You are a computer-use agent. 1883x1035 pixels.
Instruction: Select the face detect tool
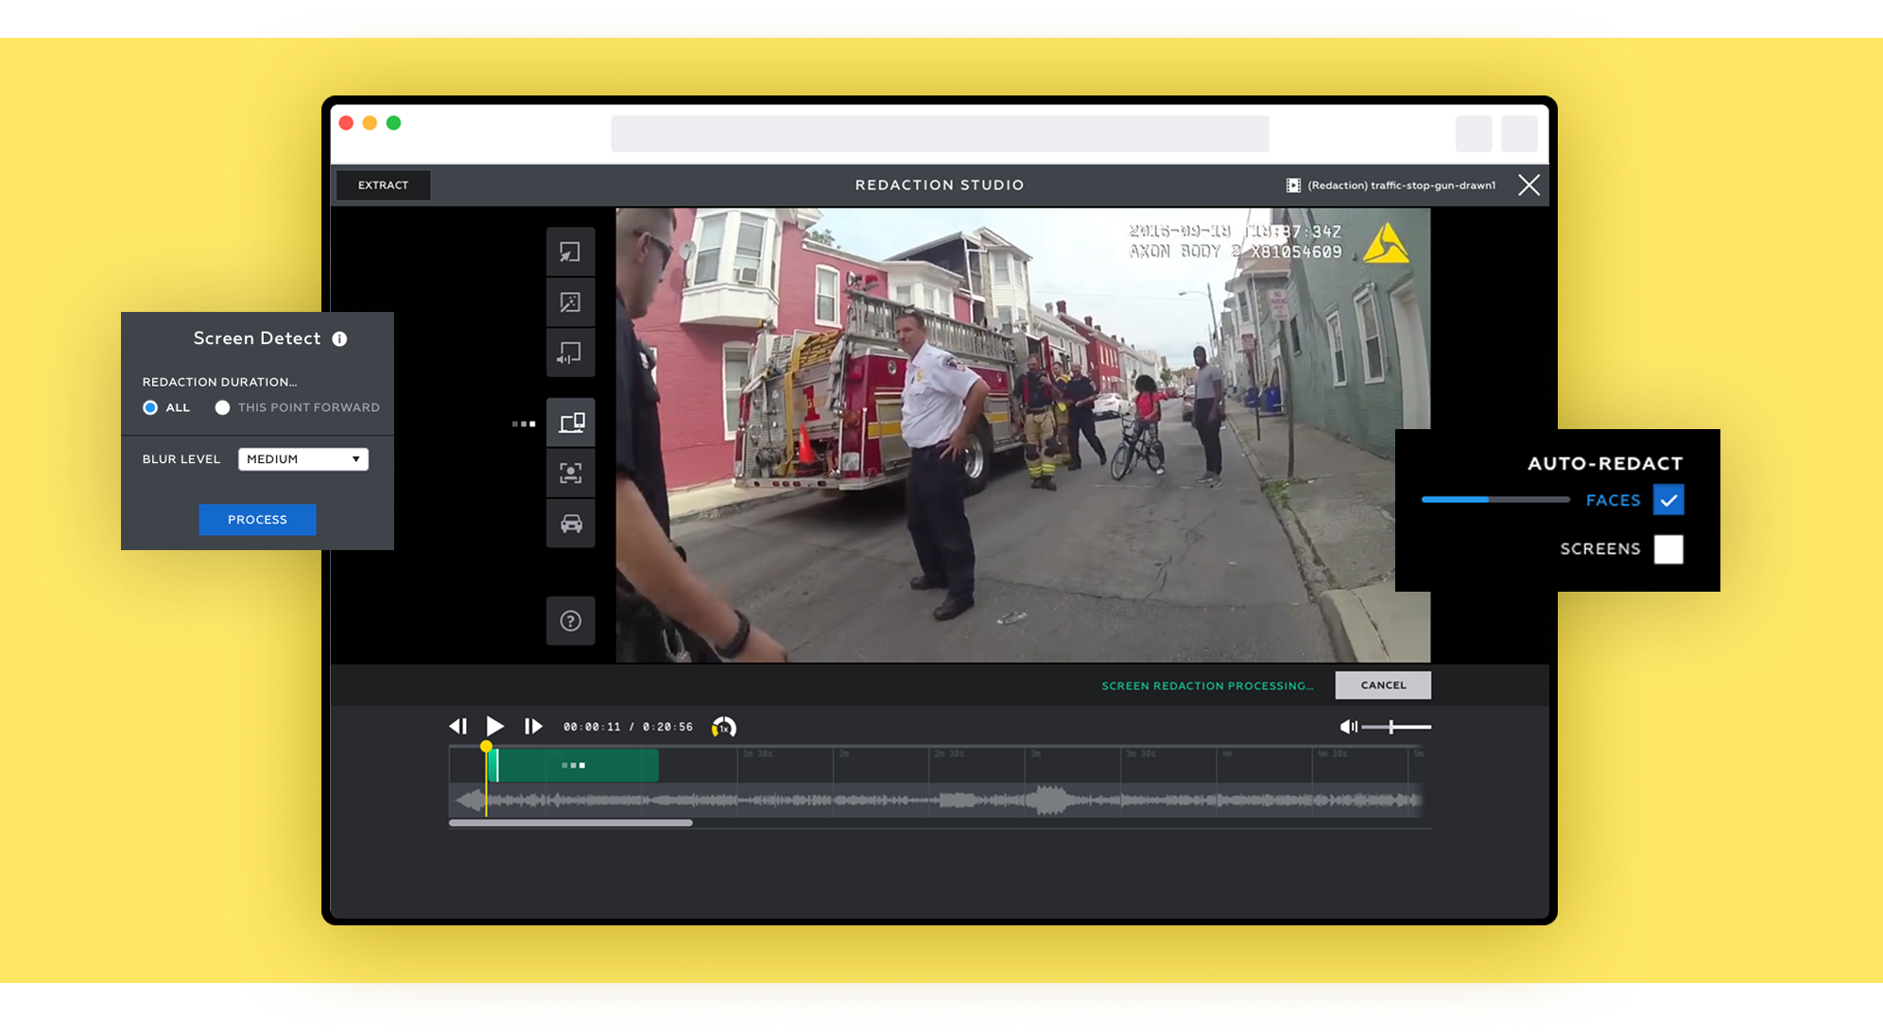coord(570,473)
